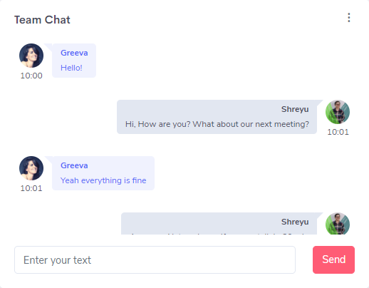Click Greeva's avatar beside 'Yeah everything is fine'
Image resolution: width=369 pixels, height=288 pixels.
pyautogui.click(x=31, y=168)
